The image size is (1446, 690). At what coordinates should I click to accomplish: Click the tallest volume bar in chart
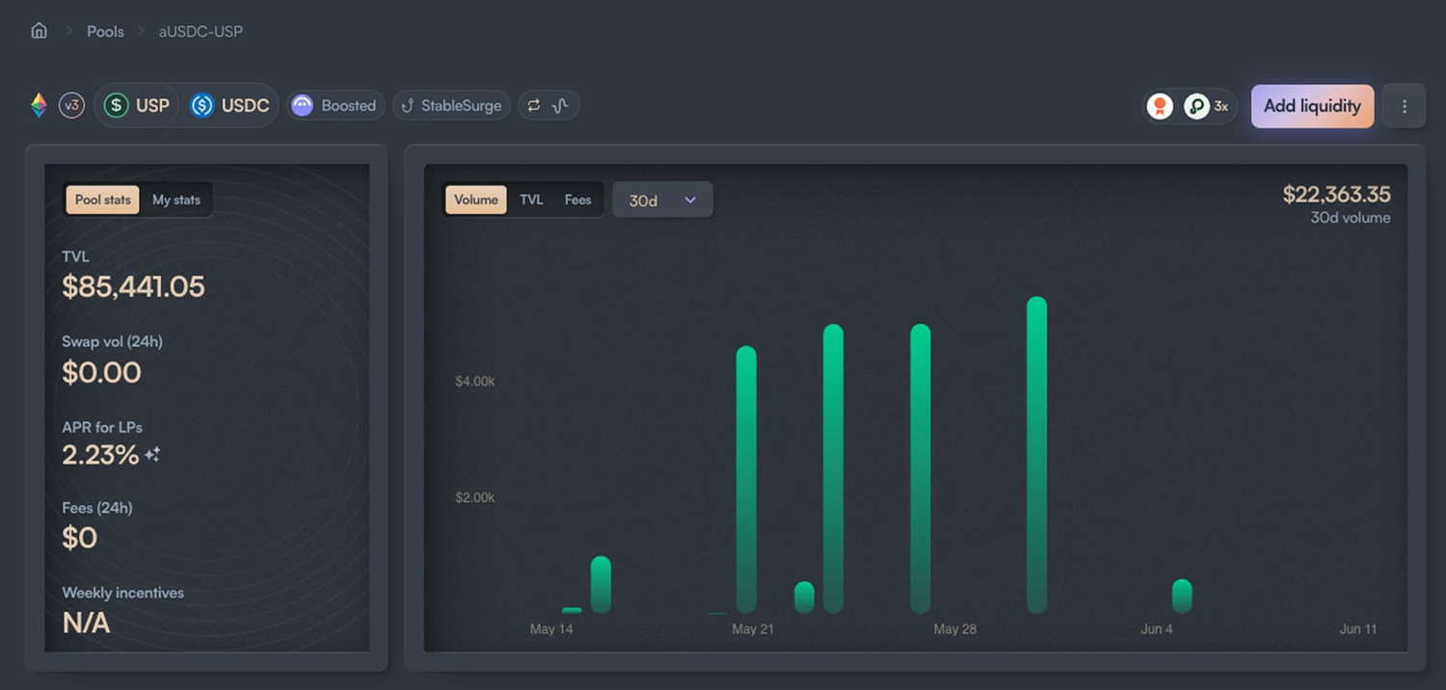coord(1036,453)
